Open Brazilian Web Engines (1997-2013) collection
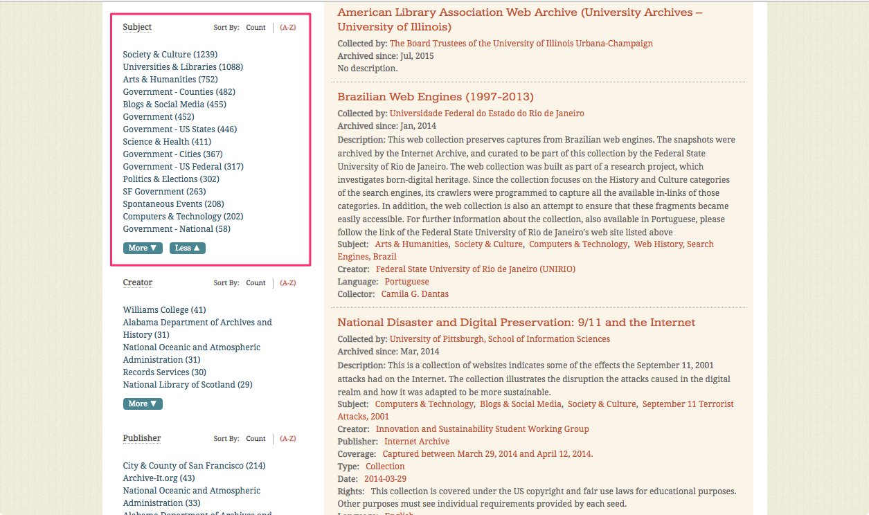 pyautogui.click(x=436, y=97)
